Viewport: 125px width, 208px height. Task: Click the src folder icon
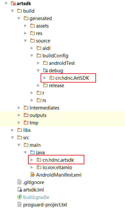(20, 137)
